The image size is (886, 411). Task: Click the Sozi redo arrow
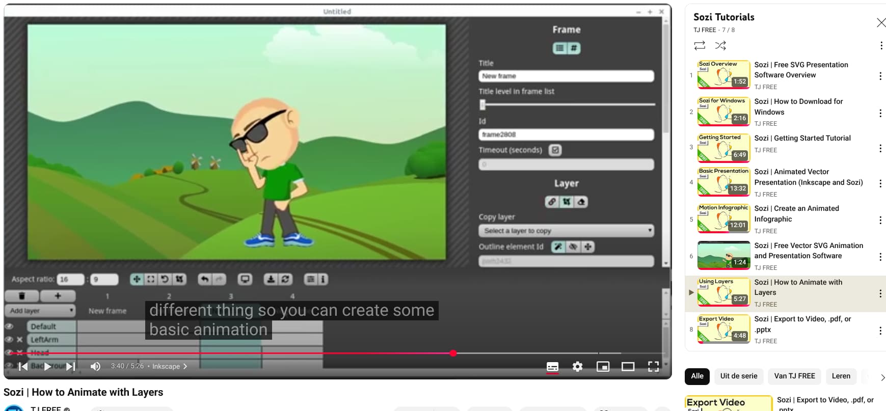[x=219, y=279]
